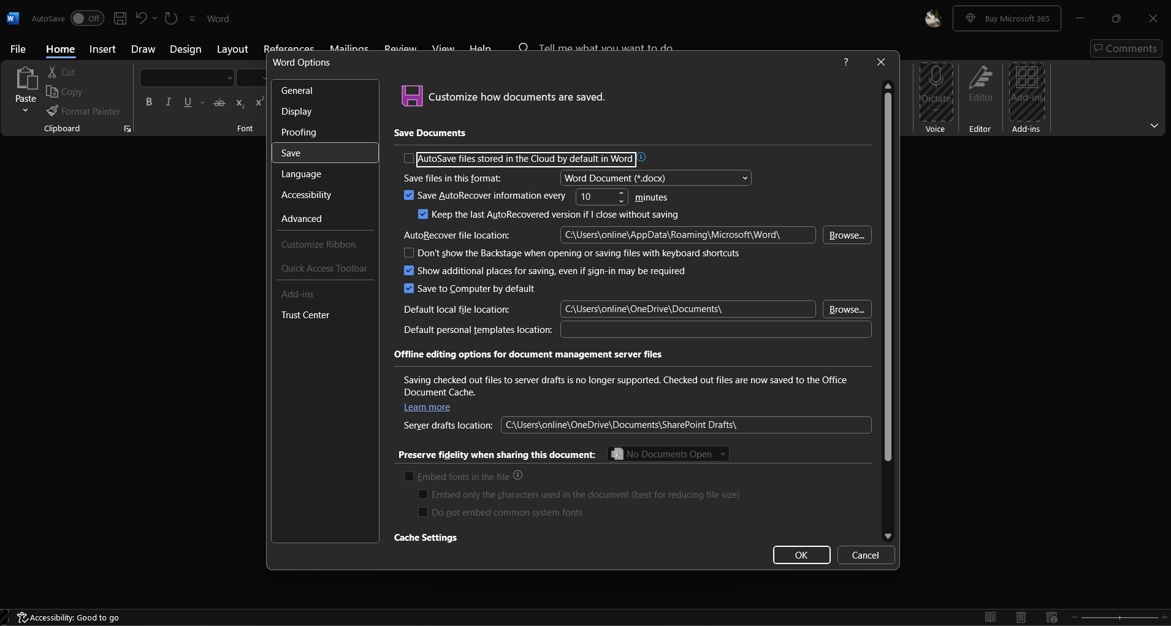The width and height of the screenshot is (1171, 626).
Task: Open the font name dropdown in ribbon
Action: [230, 78]
